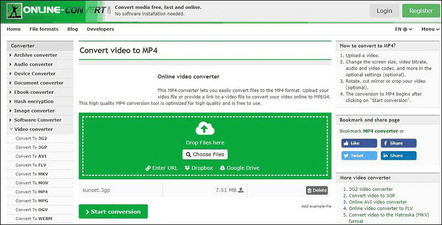
Task: Collapse Video converter section
Action: (40, 130)
